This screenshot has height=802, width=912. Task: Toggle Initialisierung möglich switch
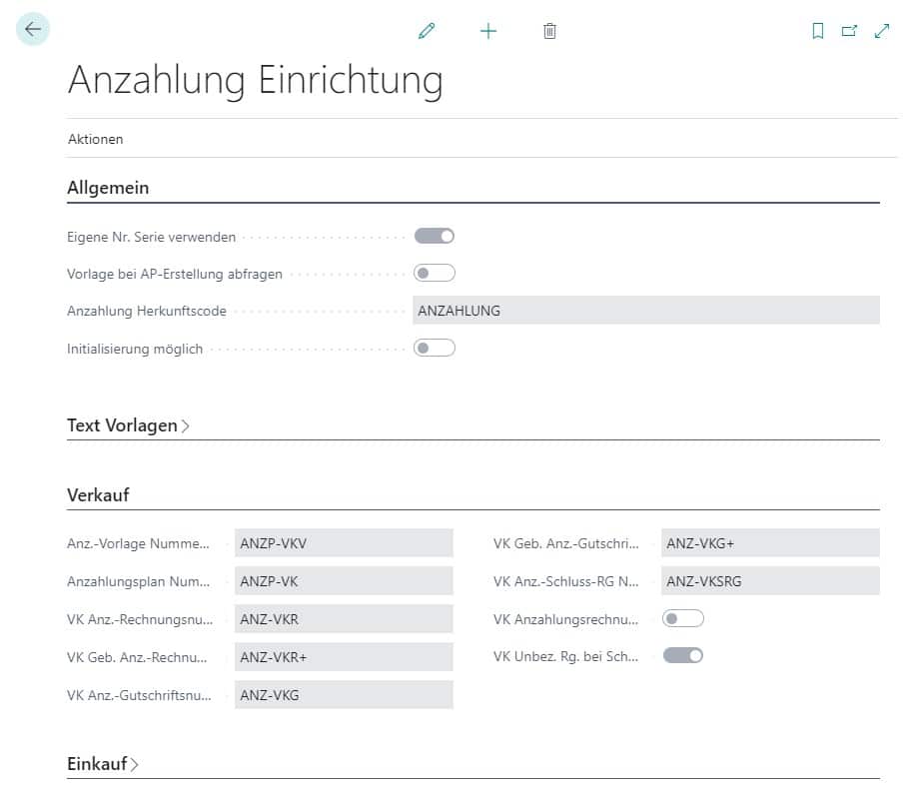[434, 349]
